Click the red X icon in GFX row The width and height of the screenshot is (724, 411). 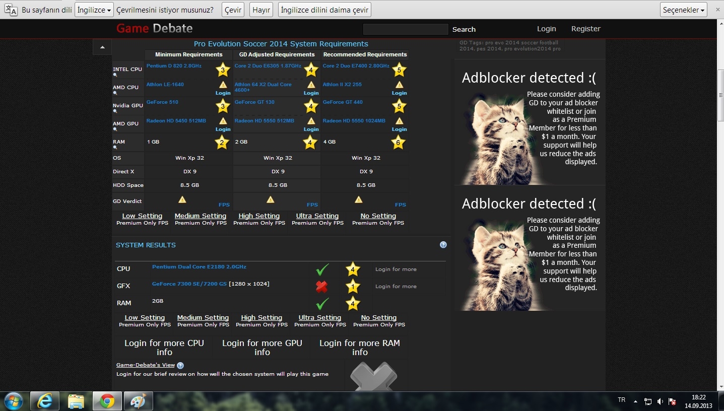point(321,286)
